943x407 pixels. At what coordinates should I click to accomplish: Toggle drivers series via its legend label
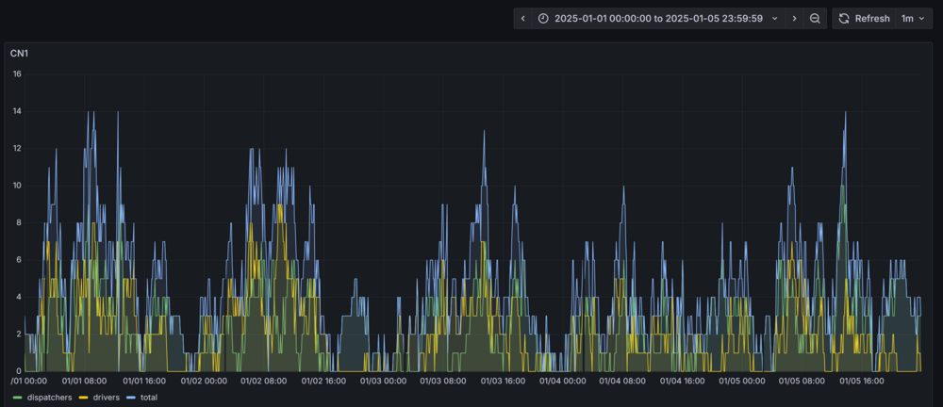click(x=106, y=398)
